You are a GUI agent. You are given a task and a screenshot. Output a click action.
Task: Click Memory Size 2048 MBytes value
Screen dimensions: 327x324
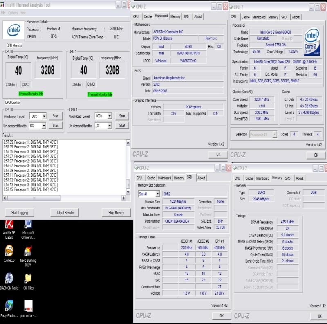click(261, 199)
